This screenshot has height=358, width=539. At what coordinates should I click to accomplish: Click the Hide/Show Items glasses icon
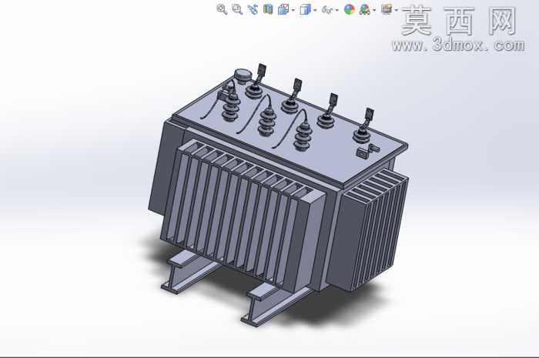(327, 10)
